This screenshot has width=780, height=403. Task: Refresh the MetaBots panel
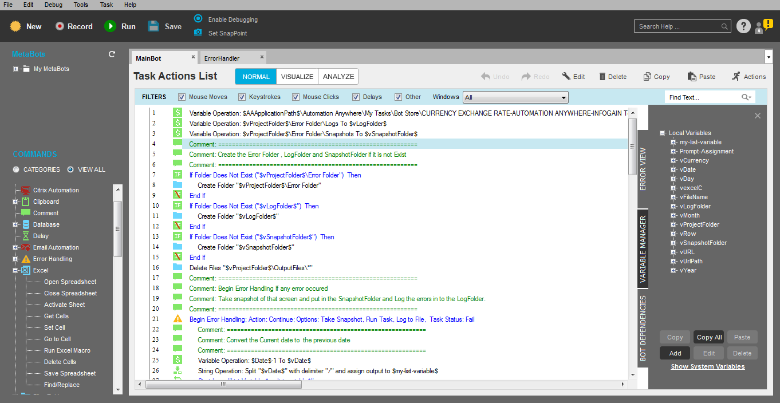[112, 54]
